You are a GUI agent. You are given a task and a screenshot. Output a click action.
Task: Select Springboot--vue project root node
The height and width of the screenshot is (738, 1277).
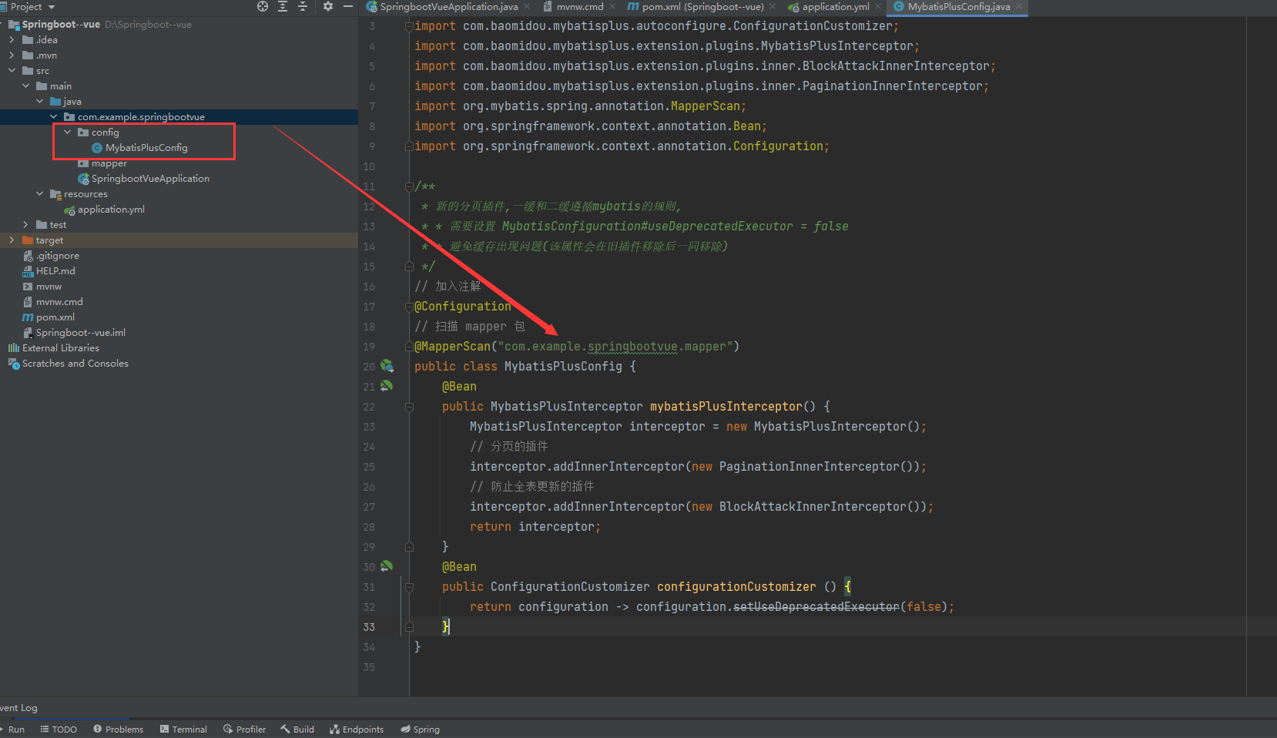(x=61, y=25)
